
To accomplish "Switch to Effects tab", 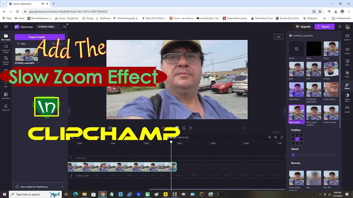I will click(x=347, y=86).
